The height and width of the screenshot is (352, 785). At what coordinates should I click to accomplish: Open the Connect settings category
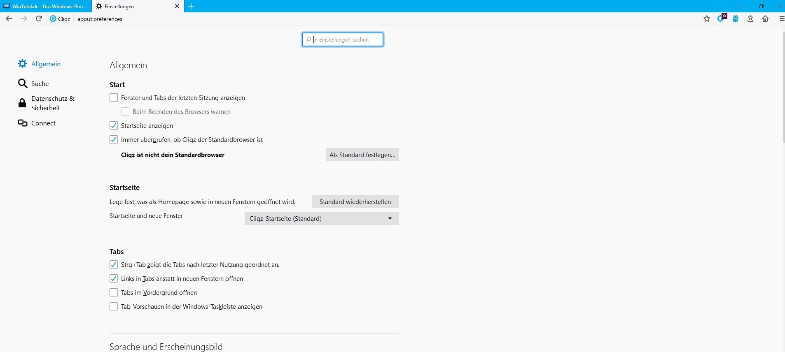point(37,123)
